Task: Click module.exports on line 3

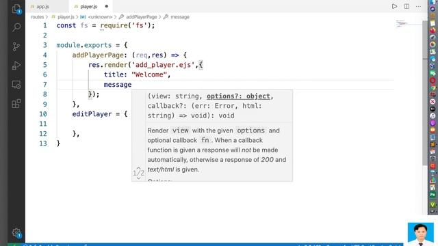Action: (83, 45)
